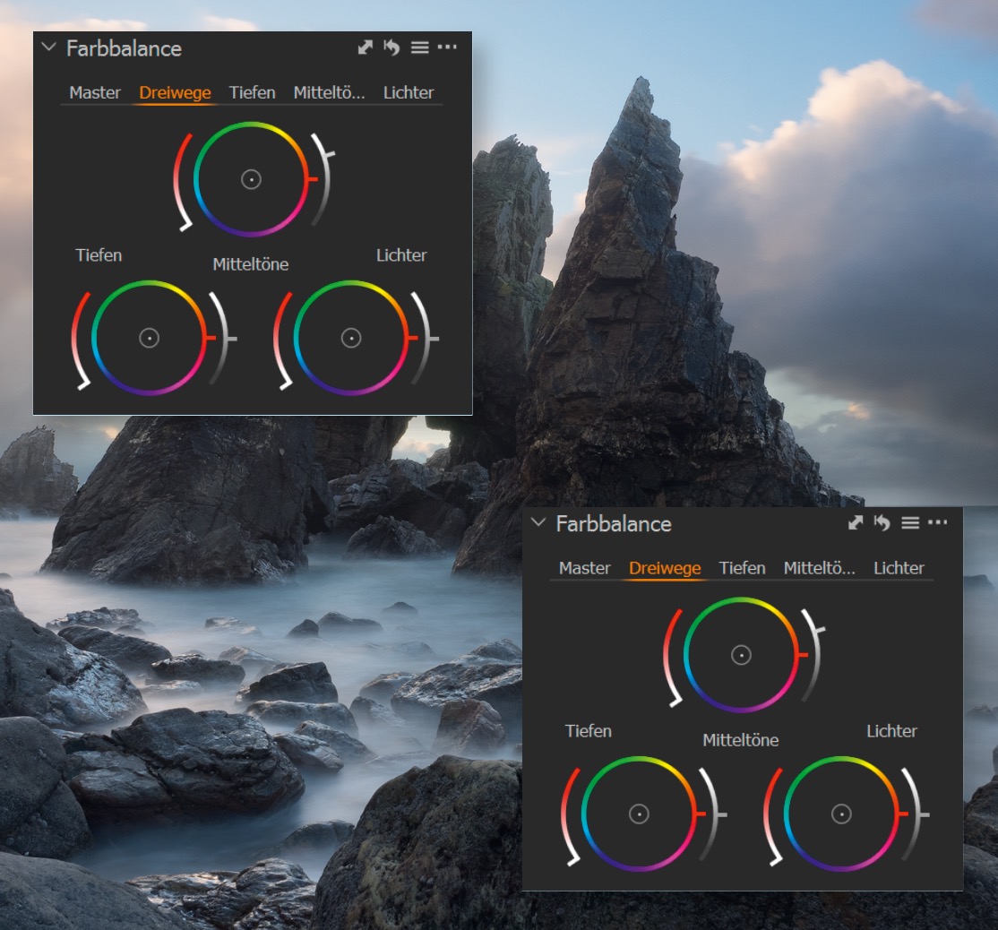This screenshot has height=930, width=998.
Task: Open the presets list icon in the lower panel
Action: point(909,523)
